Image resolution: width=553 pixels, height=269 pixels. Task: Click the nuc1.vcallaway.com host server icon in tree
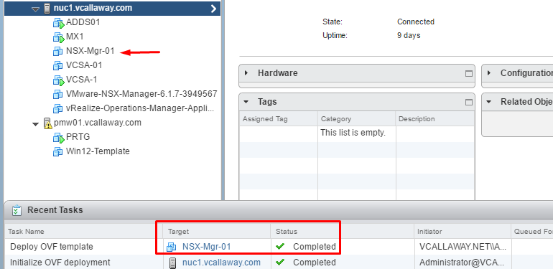pyautogui.click(x=47, y=9)
